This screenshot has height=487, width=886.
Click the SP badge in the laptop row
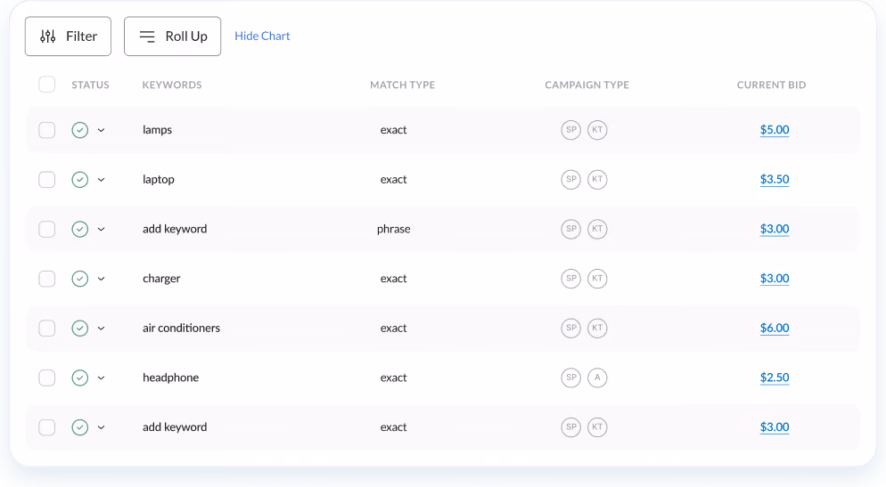571,180
